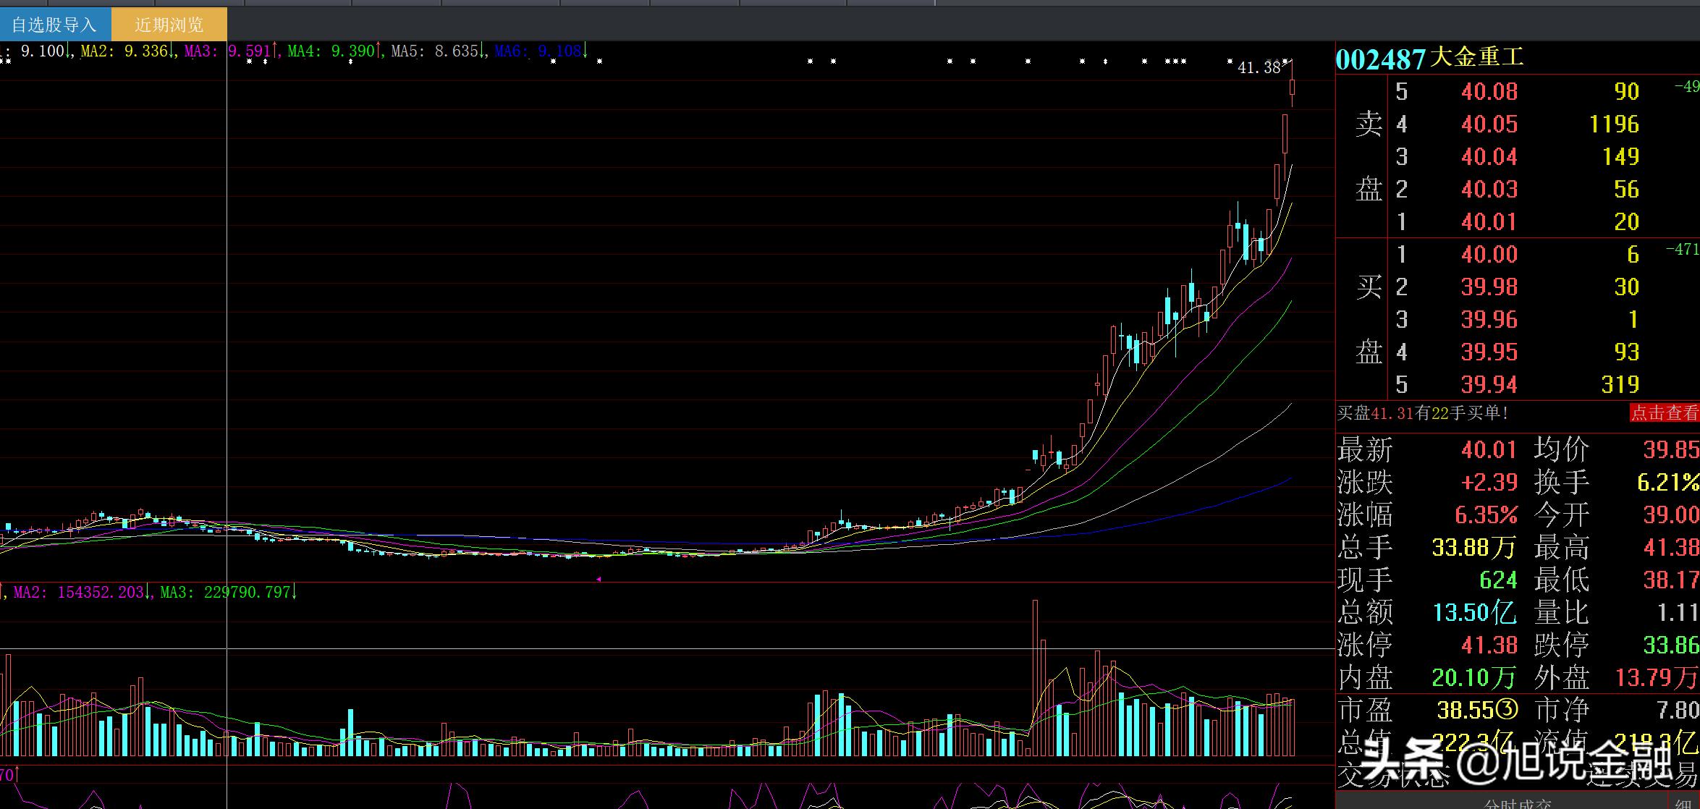Click the red 点击查看 button
The width and height of the screenshot is (1700, 809).
tap(1663, 413)
